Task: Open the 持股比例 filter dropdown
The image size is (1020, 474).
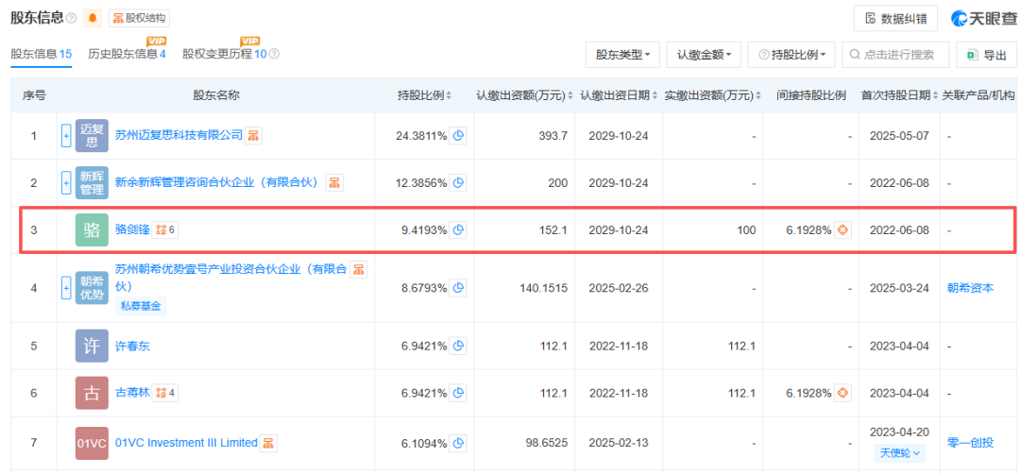Action: 791,55
